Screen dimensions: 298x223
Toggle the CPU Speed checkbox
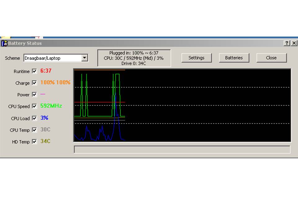click(x=34, y=106)
